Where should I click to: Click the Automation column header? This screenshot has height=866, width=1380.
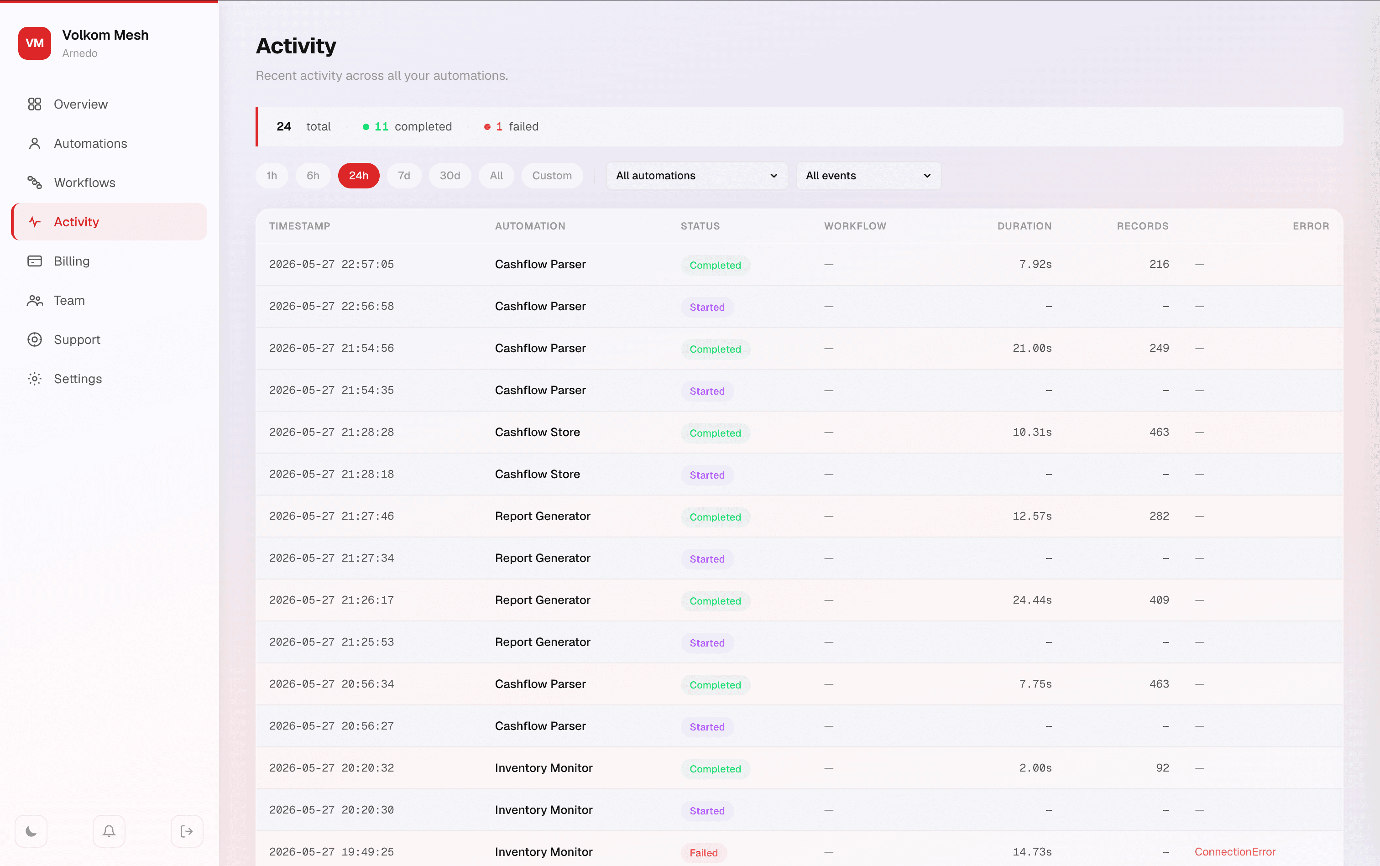tap(530, 226)
